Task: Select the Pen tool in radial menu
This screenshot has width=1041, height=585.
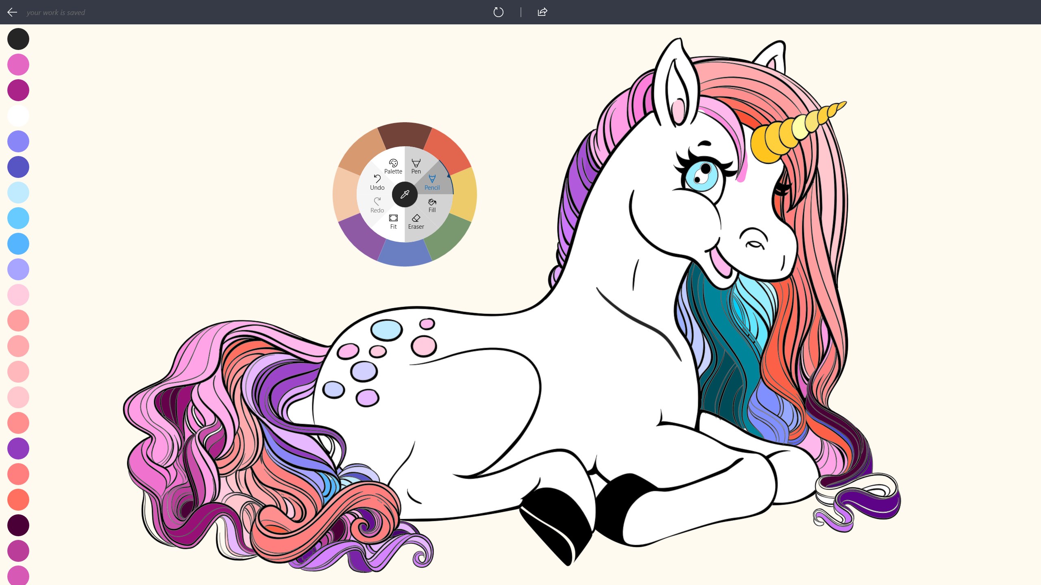Action: 416,166
